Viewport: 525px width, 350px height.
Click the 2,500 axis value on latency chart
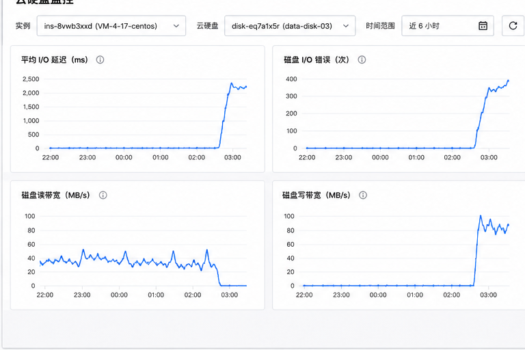(x=31, y=79)
